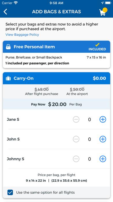
Task: Increase carry-on count for John S
Action: click(103, 139)
